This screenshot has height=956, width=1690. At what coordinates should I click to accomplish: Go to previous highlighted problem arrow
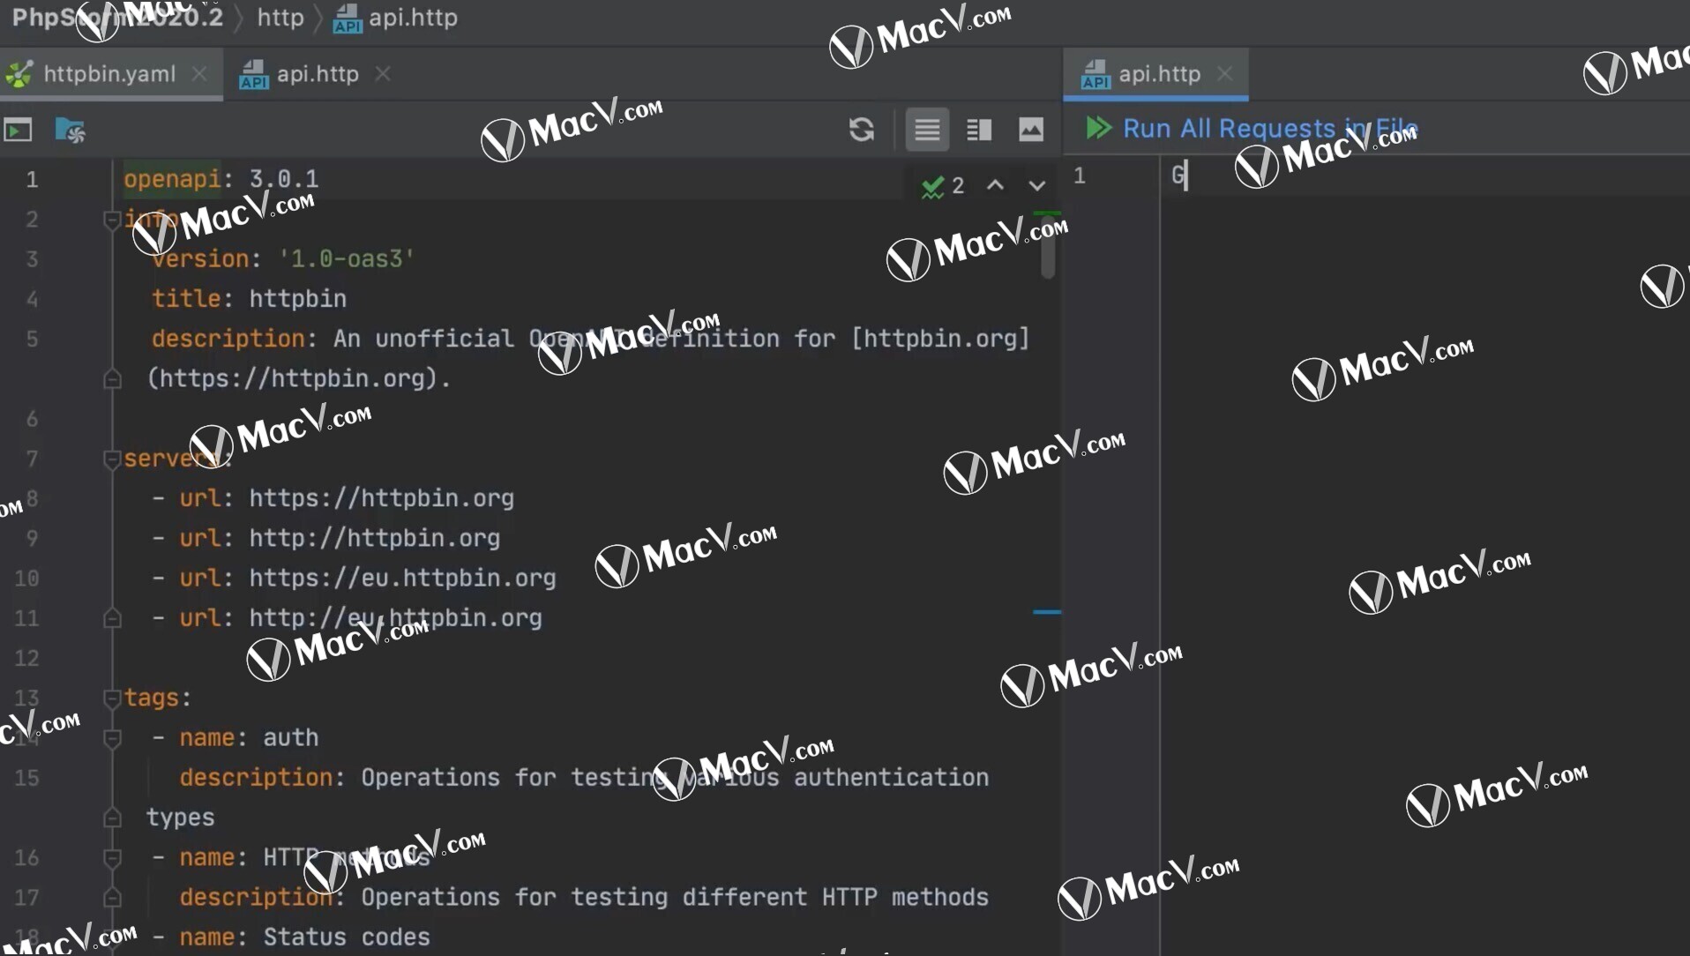point(995,185)
